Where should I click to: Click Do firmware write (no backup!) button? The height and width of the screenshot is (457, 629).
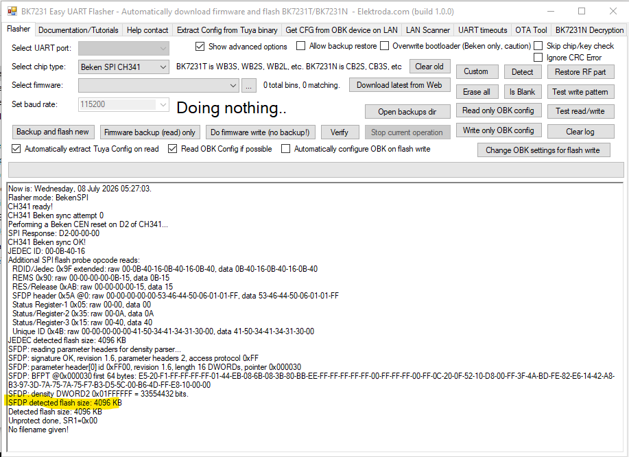click(x=260, y=132)
